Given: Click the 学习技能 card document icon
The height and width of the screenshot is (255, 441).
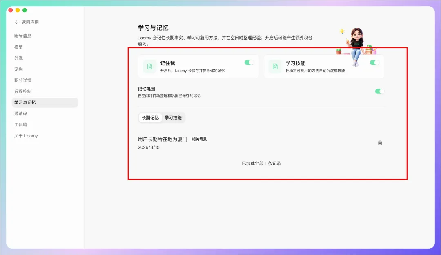Looking at the screenshot, I should pyautogui.click(x=275, y=67).
